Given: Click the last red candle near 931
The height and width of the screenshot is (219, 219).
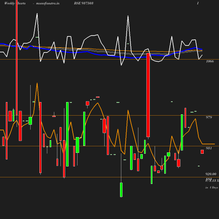Looking at the screenshot, I should [x=202, y=152].
